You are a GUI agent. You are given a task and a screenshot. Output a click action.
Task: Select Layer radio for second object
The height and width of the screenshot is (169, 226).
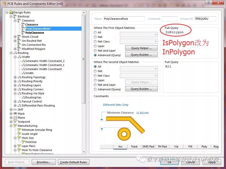[95, 80]
